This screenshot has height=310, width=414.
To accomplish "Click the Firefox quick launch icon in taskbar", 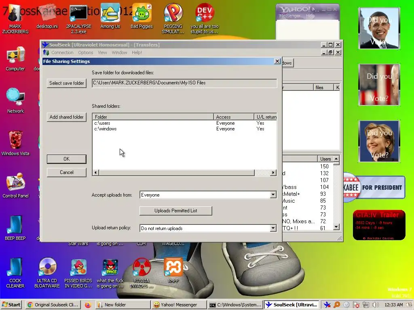I will point(88,305).
